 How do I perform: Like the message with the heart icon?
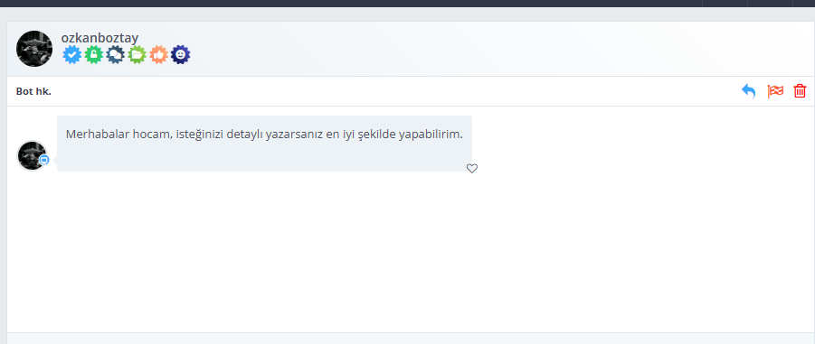coord(472,169)
